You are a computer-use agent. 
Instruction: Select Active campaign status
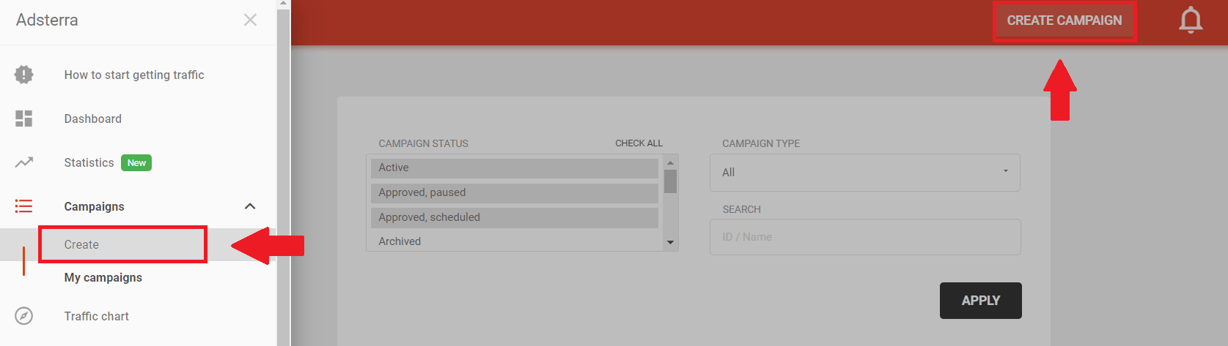514,168
